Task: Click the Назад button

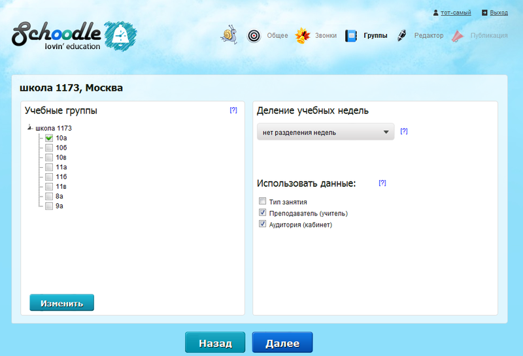Action: click(215, 342)
